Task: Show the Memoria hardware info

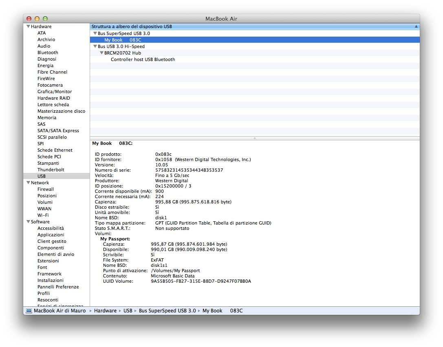Action: coord(47,118)
